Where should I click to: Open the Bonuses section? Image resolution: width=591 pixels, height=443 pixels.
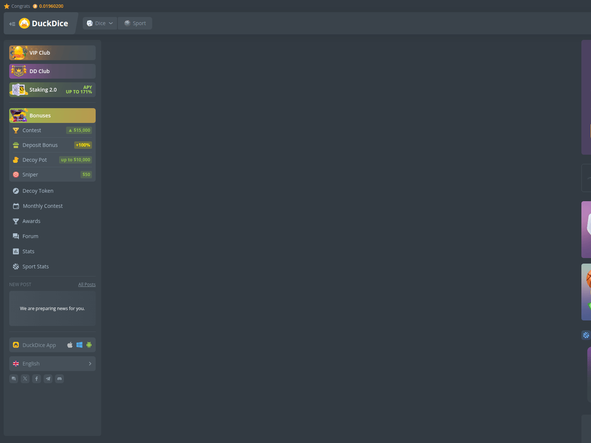(x=52, y=116)
